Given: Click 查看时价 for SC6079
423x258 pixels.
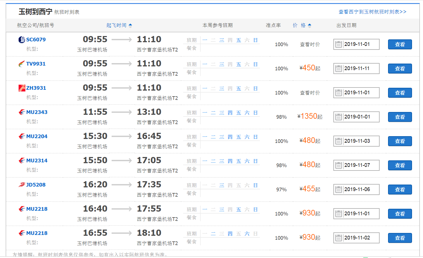Looking at the screenshot, I should point(310,44).
